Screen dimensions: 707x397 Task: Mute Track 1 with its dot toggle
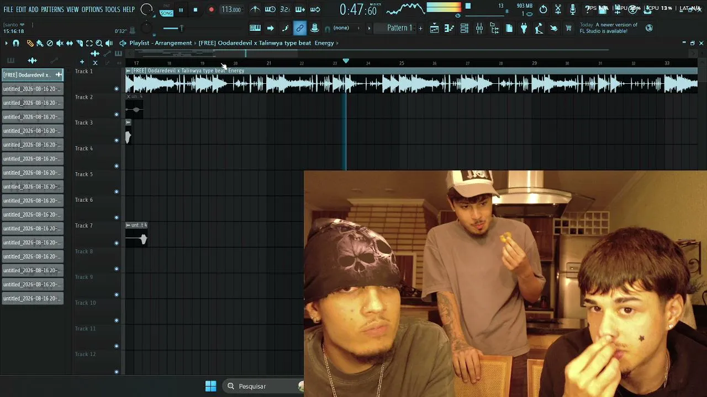tap(116, 89)
